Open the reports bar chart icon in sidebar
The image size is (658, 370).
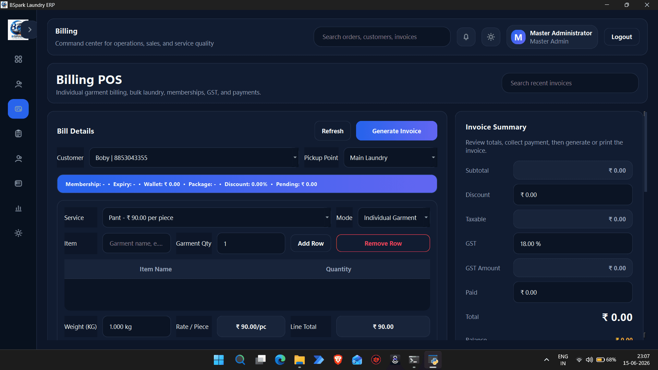(x=18, y=208)
